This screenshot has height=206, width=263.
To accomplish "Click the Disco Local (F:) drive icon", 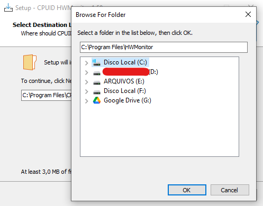I will tap(97, 92).
